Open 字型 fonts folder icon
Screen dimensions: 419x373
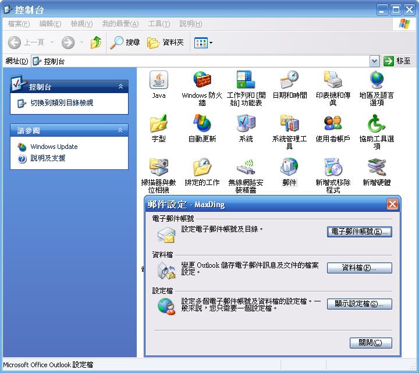click(x=159, y=123)
